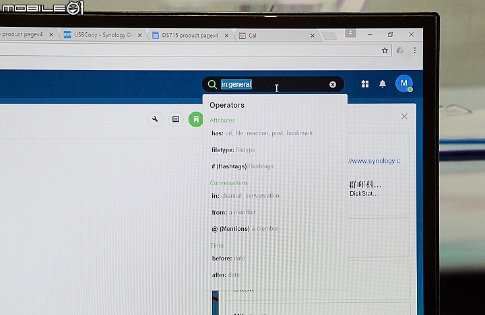
Task: Click the Conversations heading
Action: tap(229, 183)
